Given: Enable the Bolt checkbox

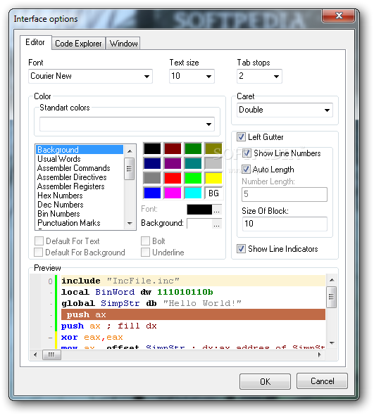Looking at the screenshot, I should 145,241.
